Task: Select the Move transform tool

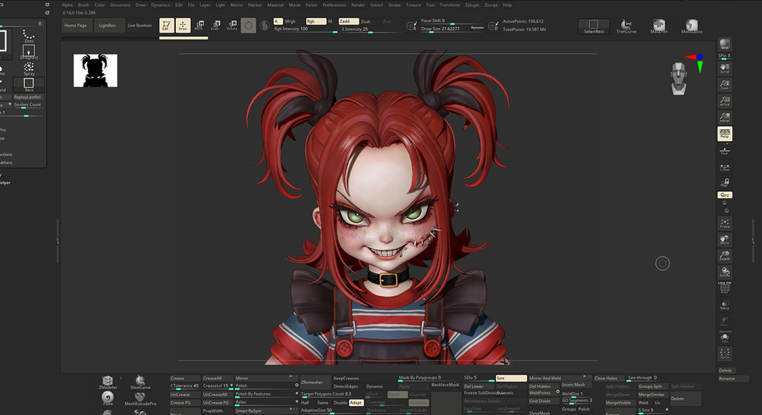Action: pos(199,25)
